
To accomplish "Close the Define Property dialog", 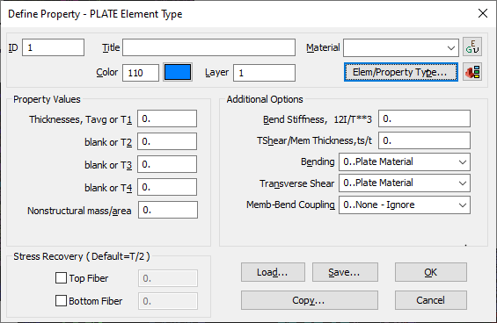I will [x=483, y=13].
